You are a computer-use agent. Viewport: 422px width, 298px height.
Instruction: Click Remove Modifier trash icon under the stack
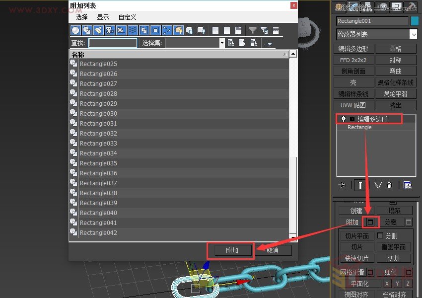(x=390, y=185)
